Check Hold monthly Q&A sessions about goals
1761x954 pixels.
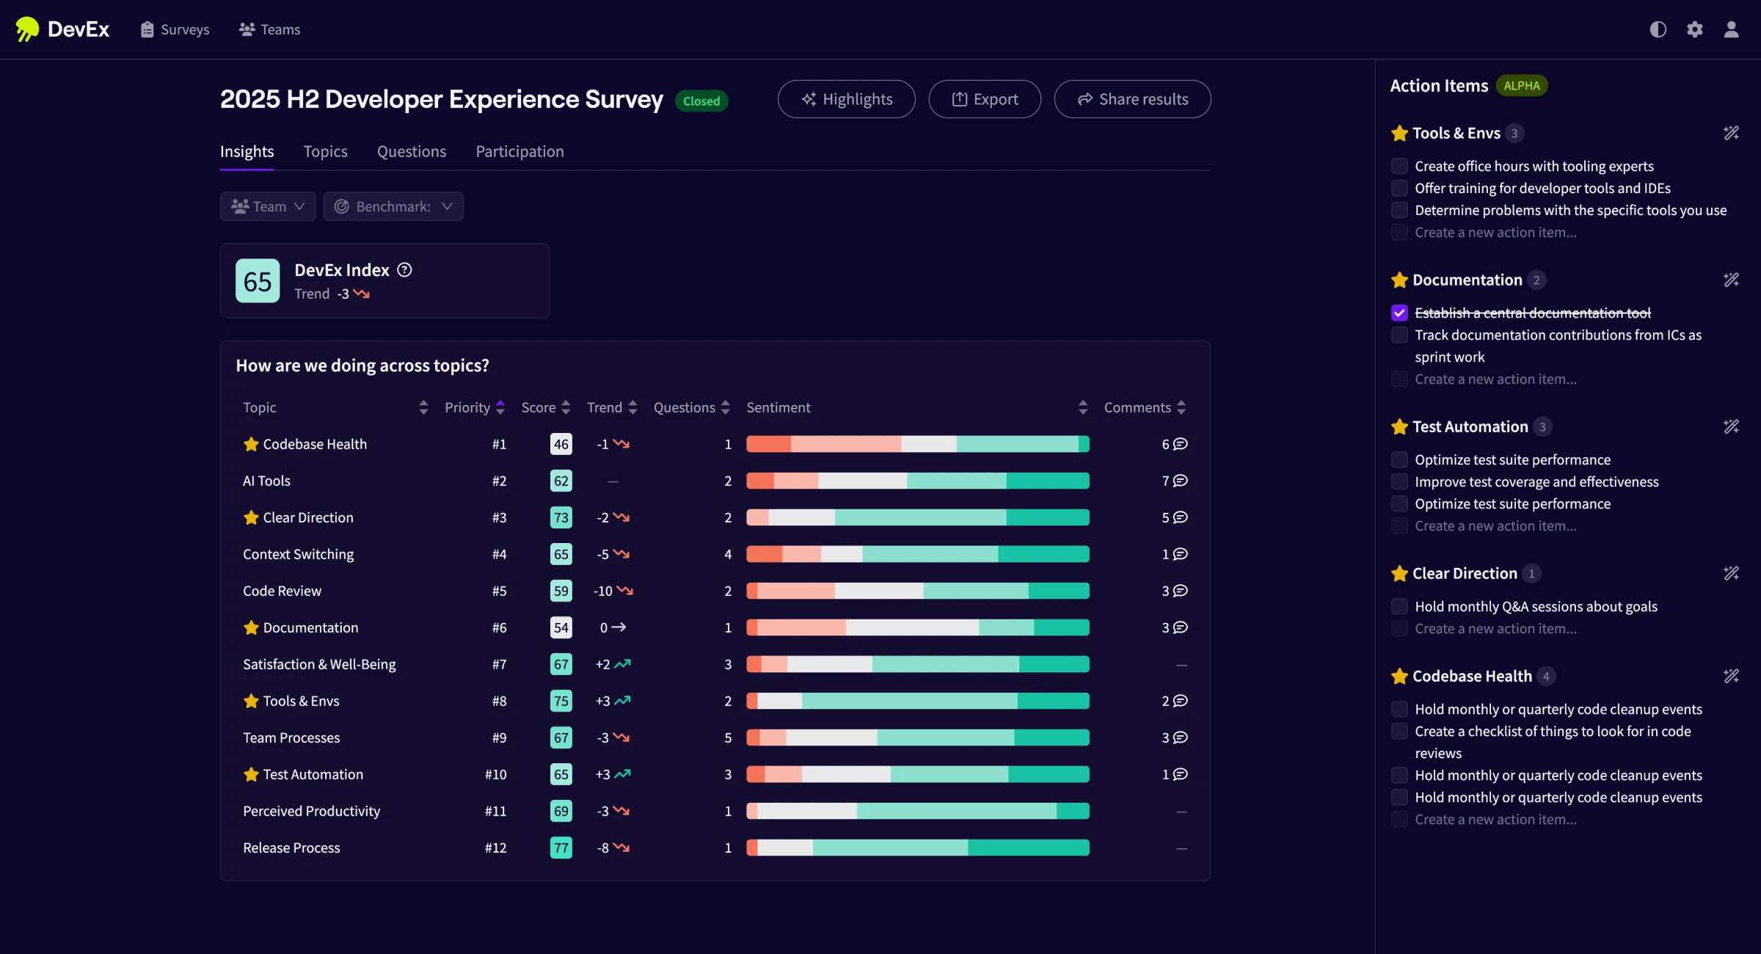[1399, 606]
